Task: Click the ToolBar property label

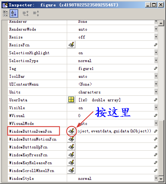Action: point(17,76)
